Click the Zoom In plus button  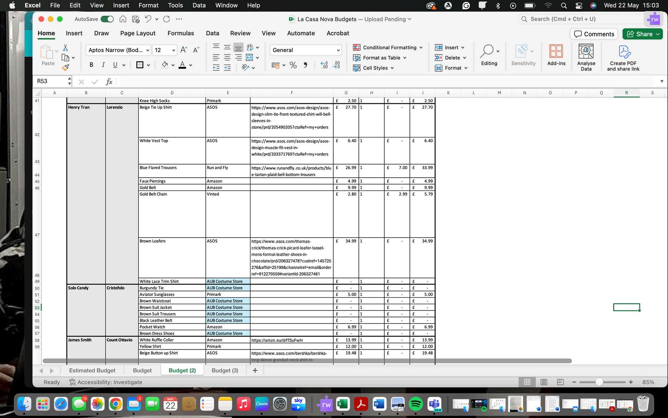pos(631,382)
